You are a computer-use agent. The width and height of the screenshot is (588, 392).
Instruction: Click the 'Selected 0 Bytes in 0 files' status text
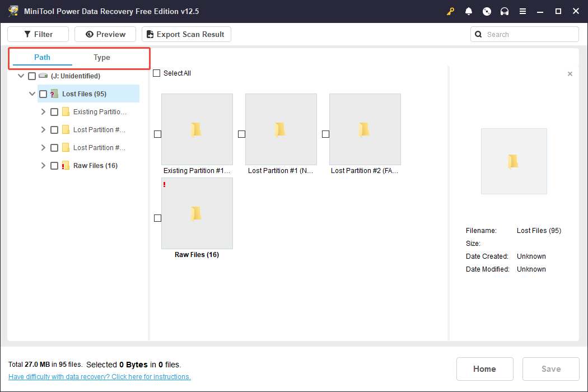pyautogui.click(x=133, y=364)
